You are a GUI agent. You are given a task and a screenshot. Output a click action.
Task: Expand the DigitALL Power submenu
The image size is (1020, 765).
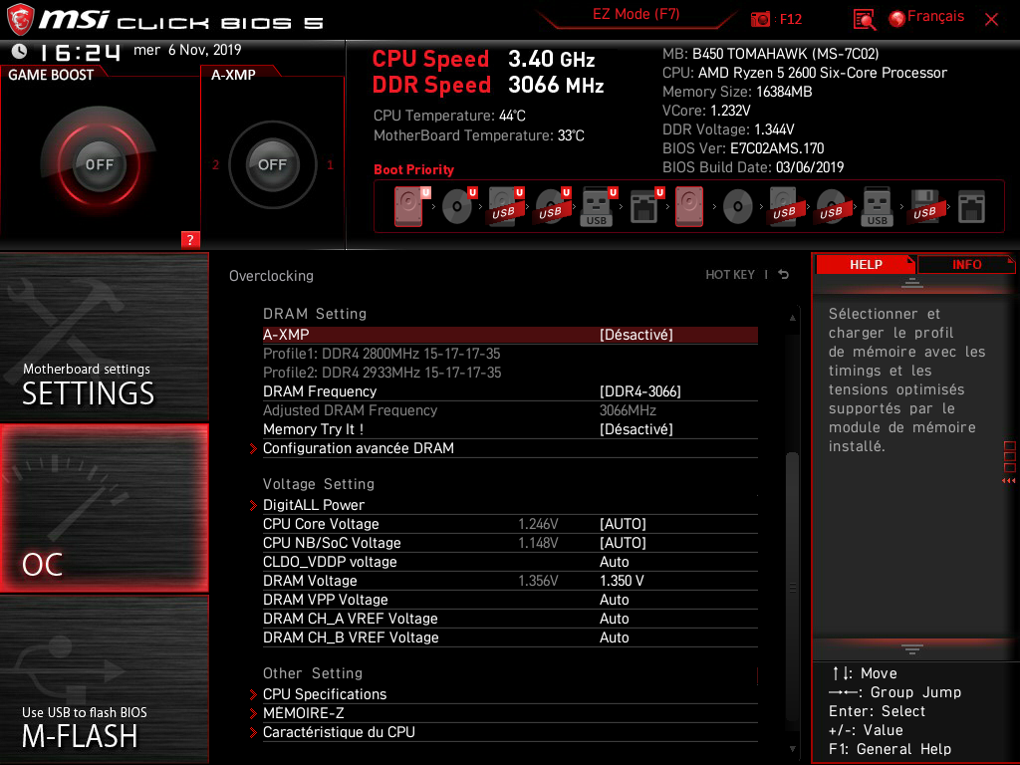[x=510, y=505]
